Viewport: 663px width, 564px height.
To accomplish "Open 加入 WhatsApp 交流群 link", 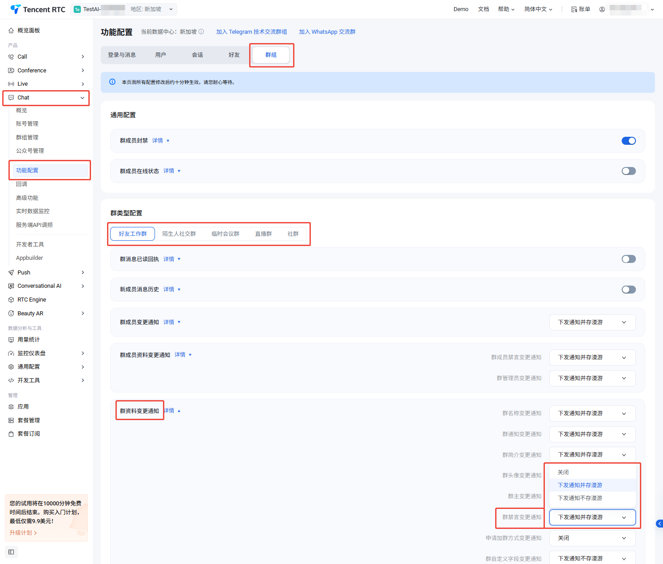I will coord(327,32).
